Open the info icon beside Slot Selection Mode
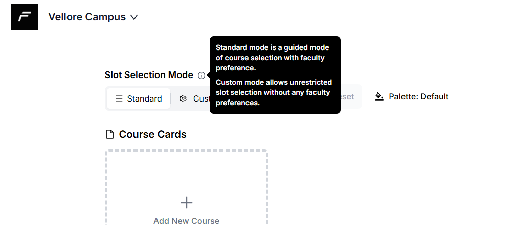516x225 pixels. (201, 76)
